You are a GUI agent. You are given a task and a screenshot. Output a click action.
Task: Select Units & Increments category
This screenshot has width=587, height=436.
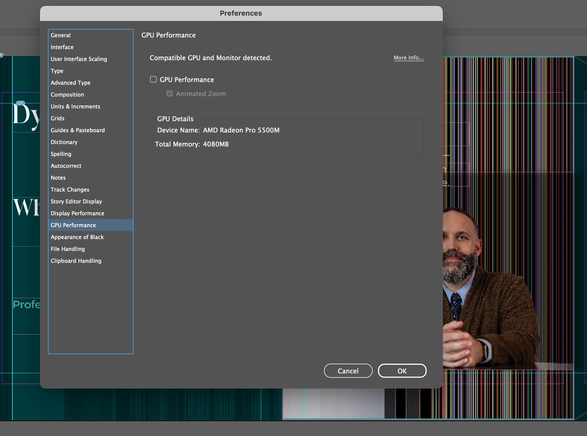coord(75,107)
